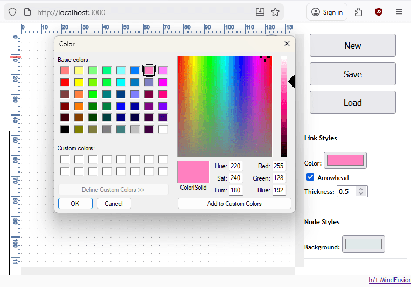Select the pure red basic color swatch

(65, 82)
